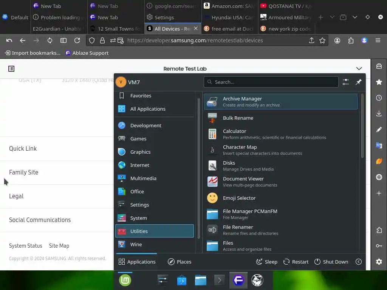Screen dimensions: 387x290
Task: Click the launcher Search field
Action: pos(271,82)
